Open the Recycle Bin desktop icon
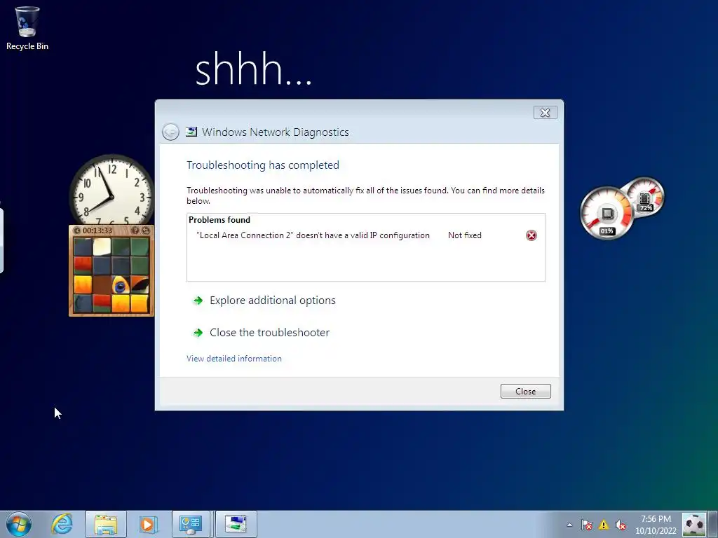 (x=27, y=28)
